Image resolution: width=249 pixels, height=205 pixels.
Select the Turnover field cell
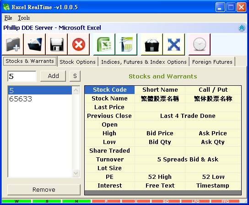point(109,159)
